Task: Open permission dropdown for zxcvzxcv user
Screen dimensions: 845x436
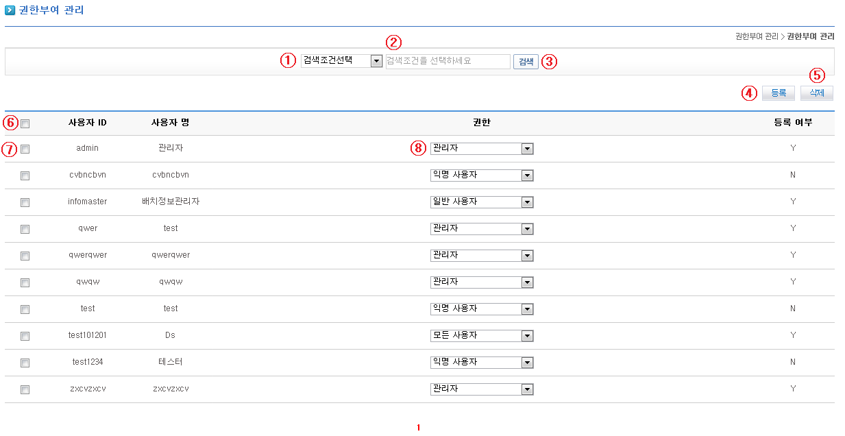Action: click(481, 389)
